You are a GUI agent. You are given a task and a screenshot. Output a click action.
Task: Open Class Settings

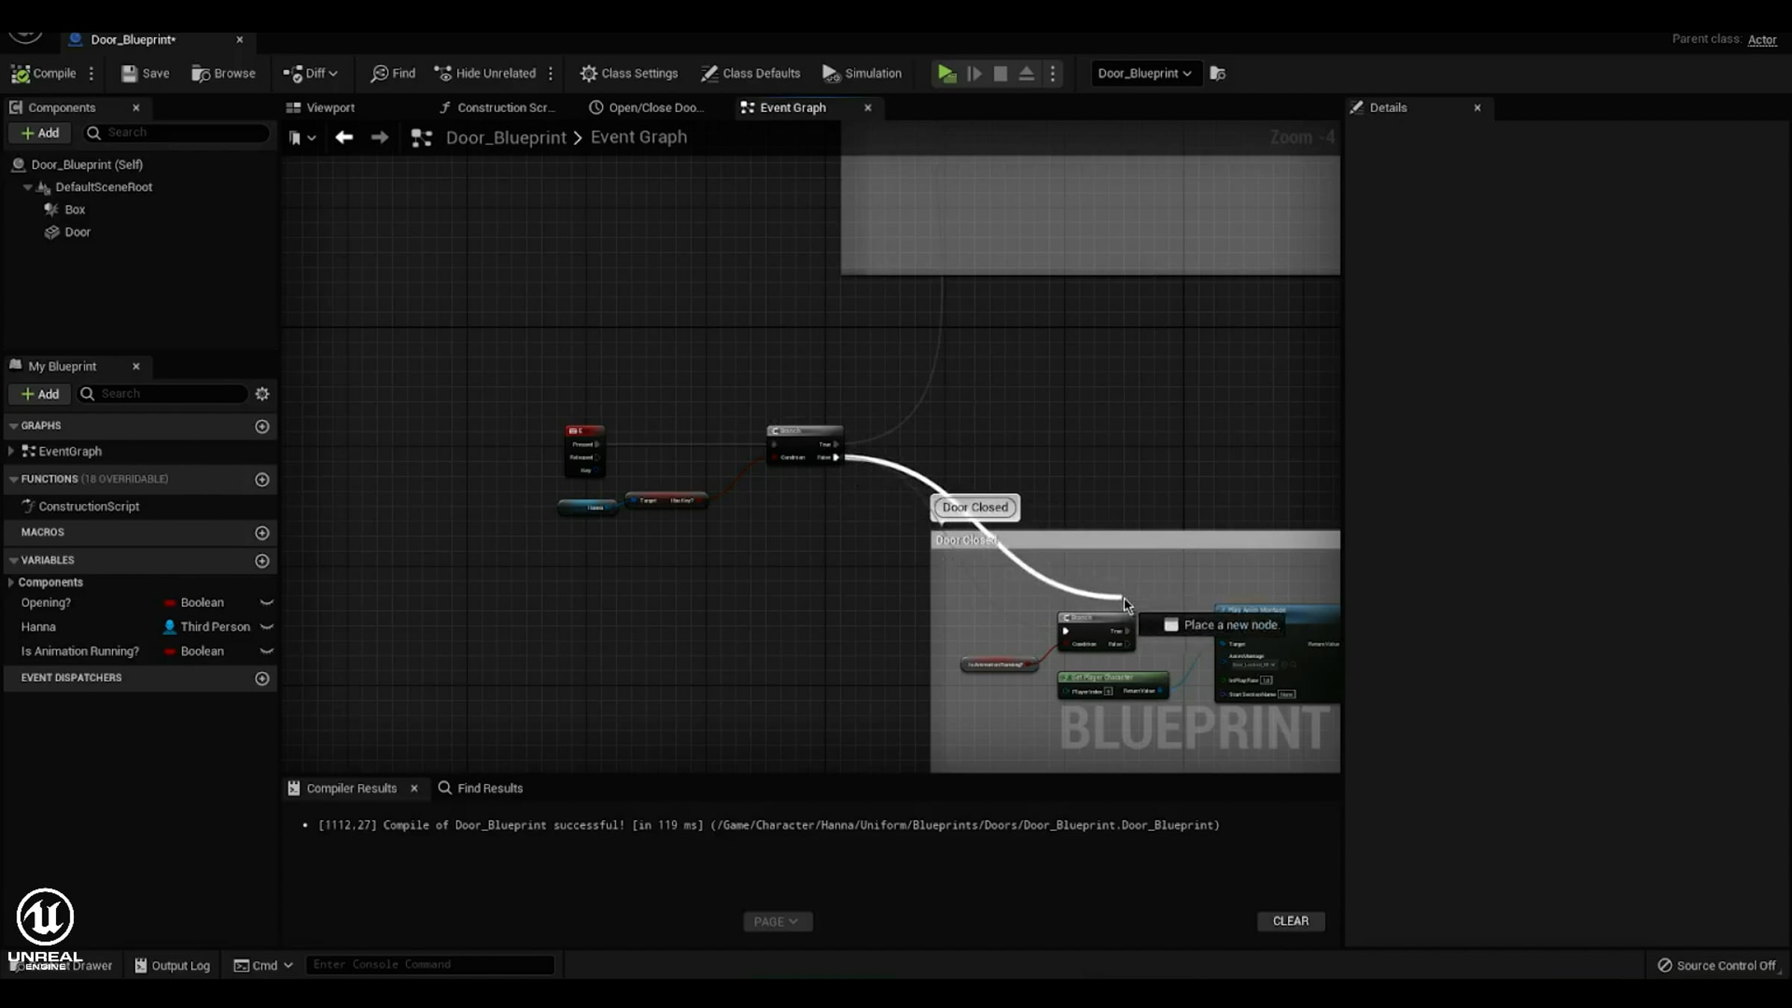629,73
